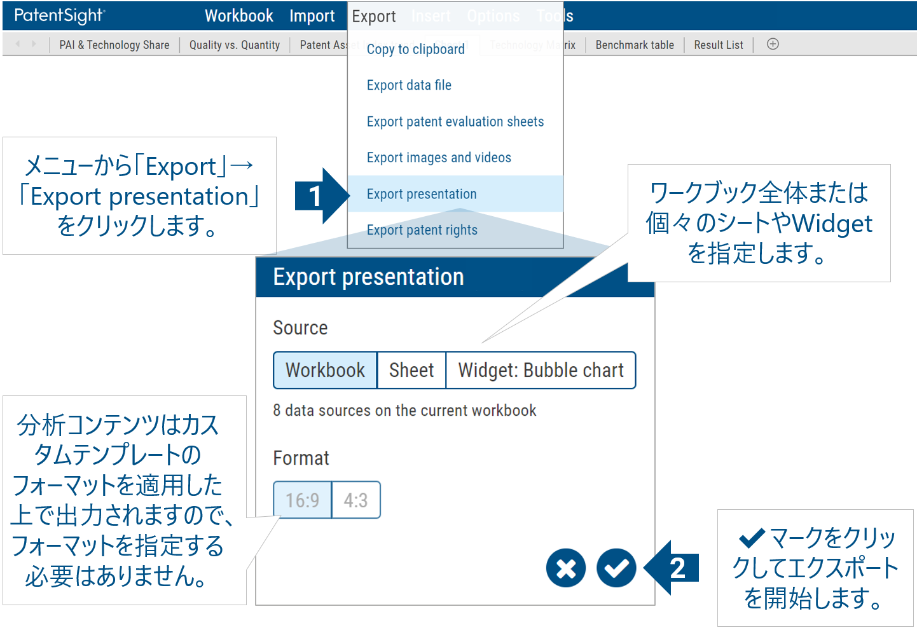This screenshot has height=630, width=917.
Task: Add a new sheet using the plus icon
Action: tap(773, 44)
